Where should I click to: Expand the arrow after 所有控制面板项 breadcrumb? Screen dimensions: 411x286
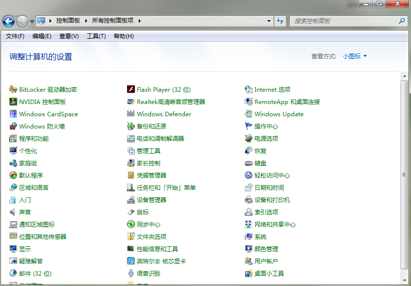pyautogui.click(x=139, y=21)
